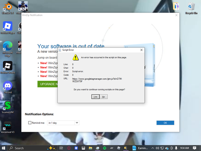The width and height of the screenshot is (201, 151).
Task: Open Earnings document taskbar item
Action: point(140,148)
